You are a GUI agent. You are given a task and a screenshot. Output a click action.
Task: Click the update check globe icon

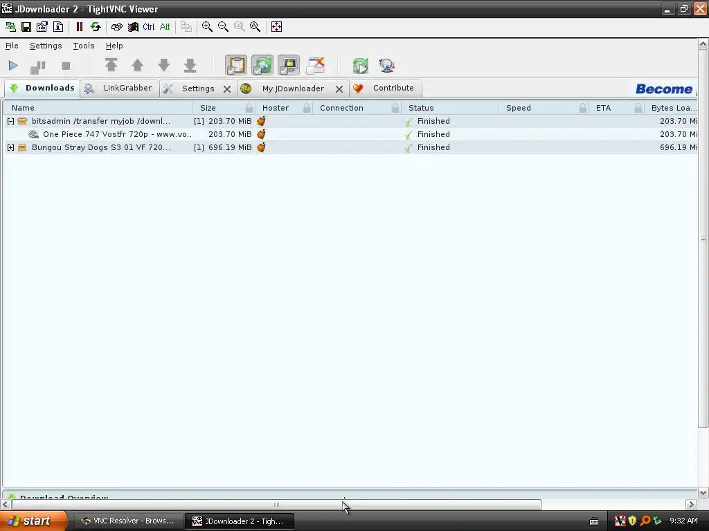click(387, 66)
